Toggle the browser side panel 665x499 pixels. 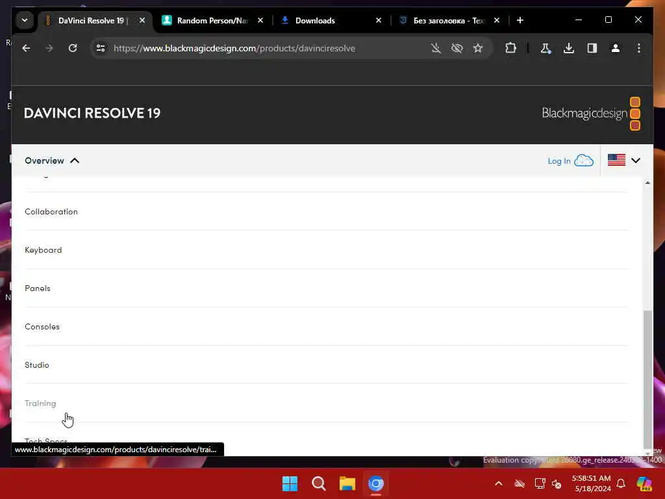tap(592, 48)
